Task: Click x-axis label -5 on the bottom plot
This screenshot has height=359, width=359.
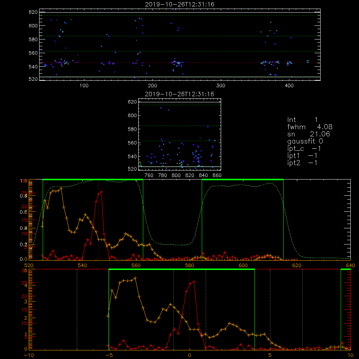Action: [x=109, y=355]
